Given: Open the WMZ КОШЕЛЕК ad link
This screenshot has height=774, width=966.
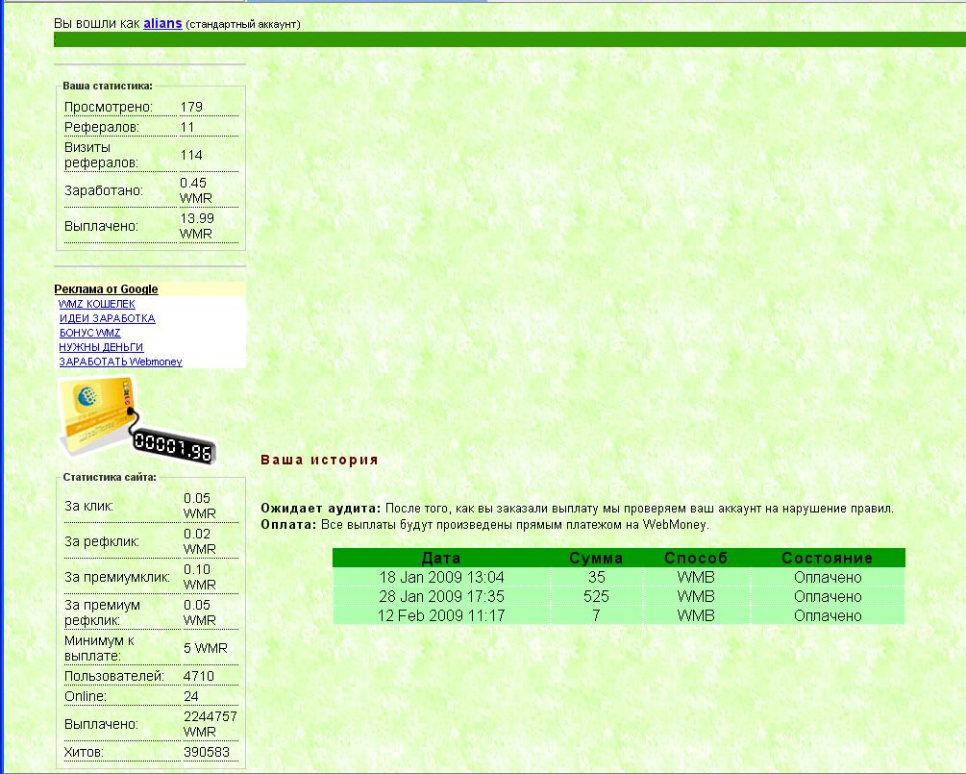Looking at the screenshot, I should (97, 304).
